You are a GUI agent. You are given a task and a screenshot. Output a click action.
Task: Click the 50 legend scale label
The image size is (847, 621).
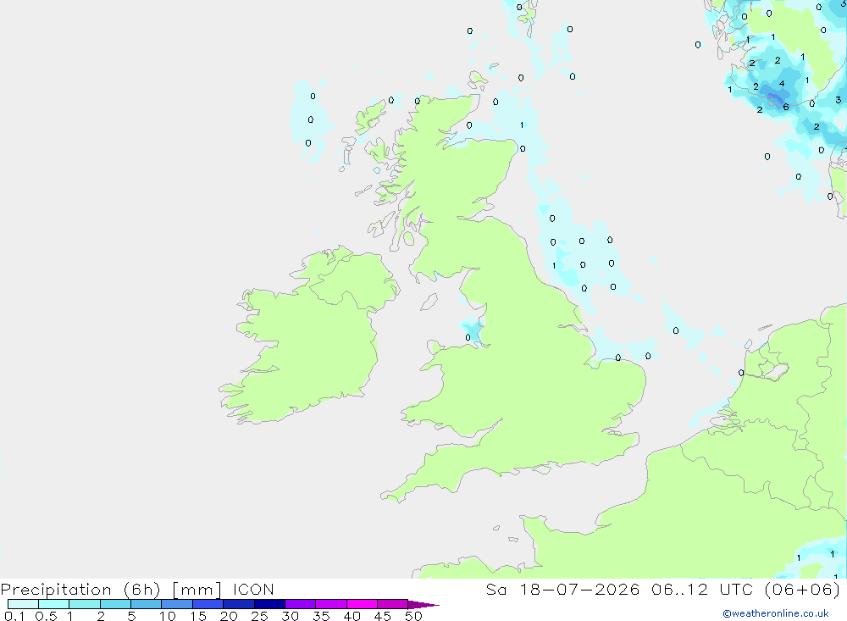pyautogui.click(x=413, y=616)
